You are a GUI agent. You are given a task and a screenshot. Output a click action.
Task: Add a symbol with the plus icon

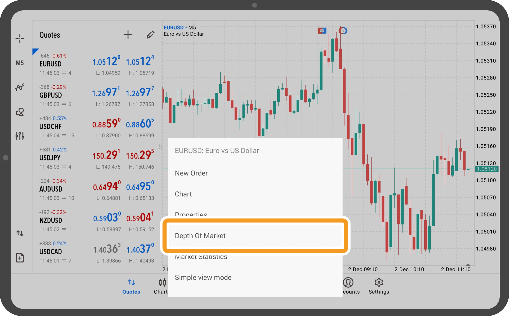click(x=128, y=35)
